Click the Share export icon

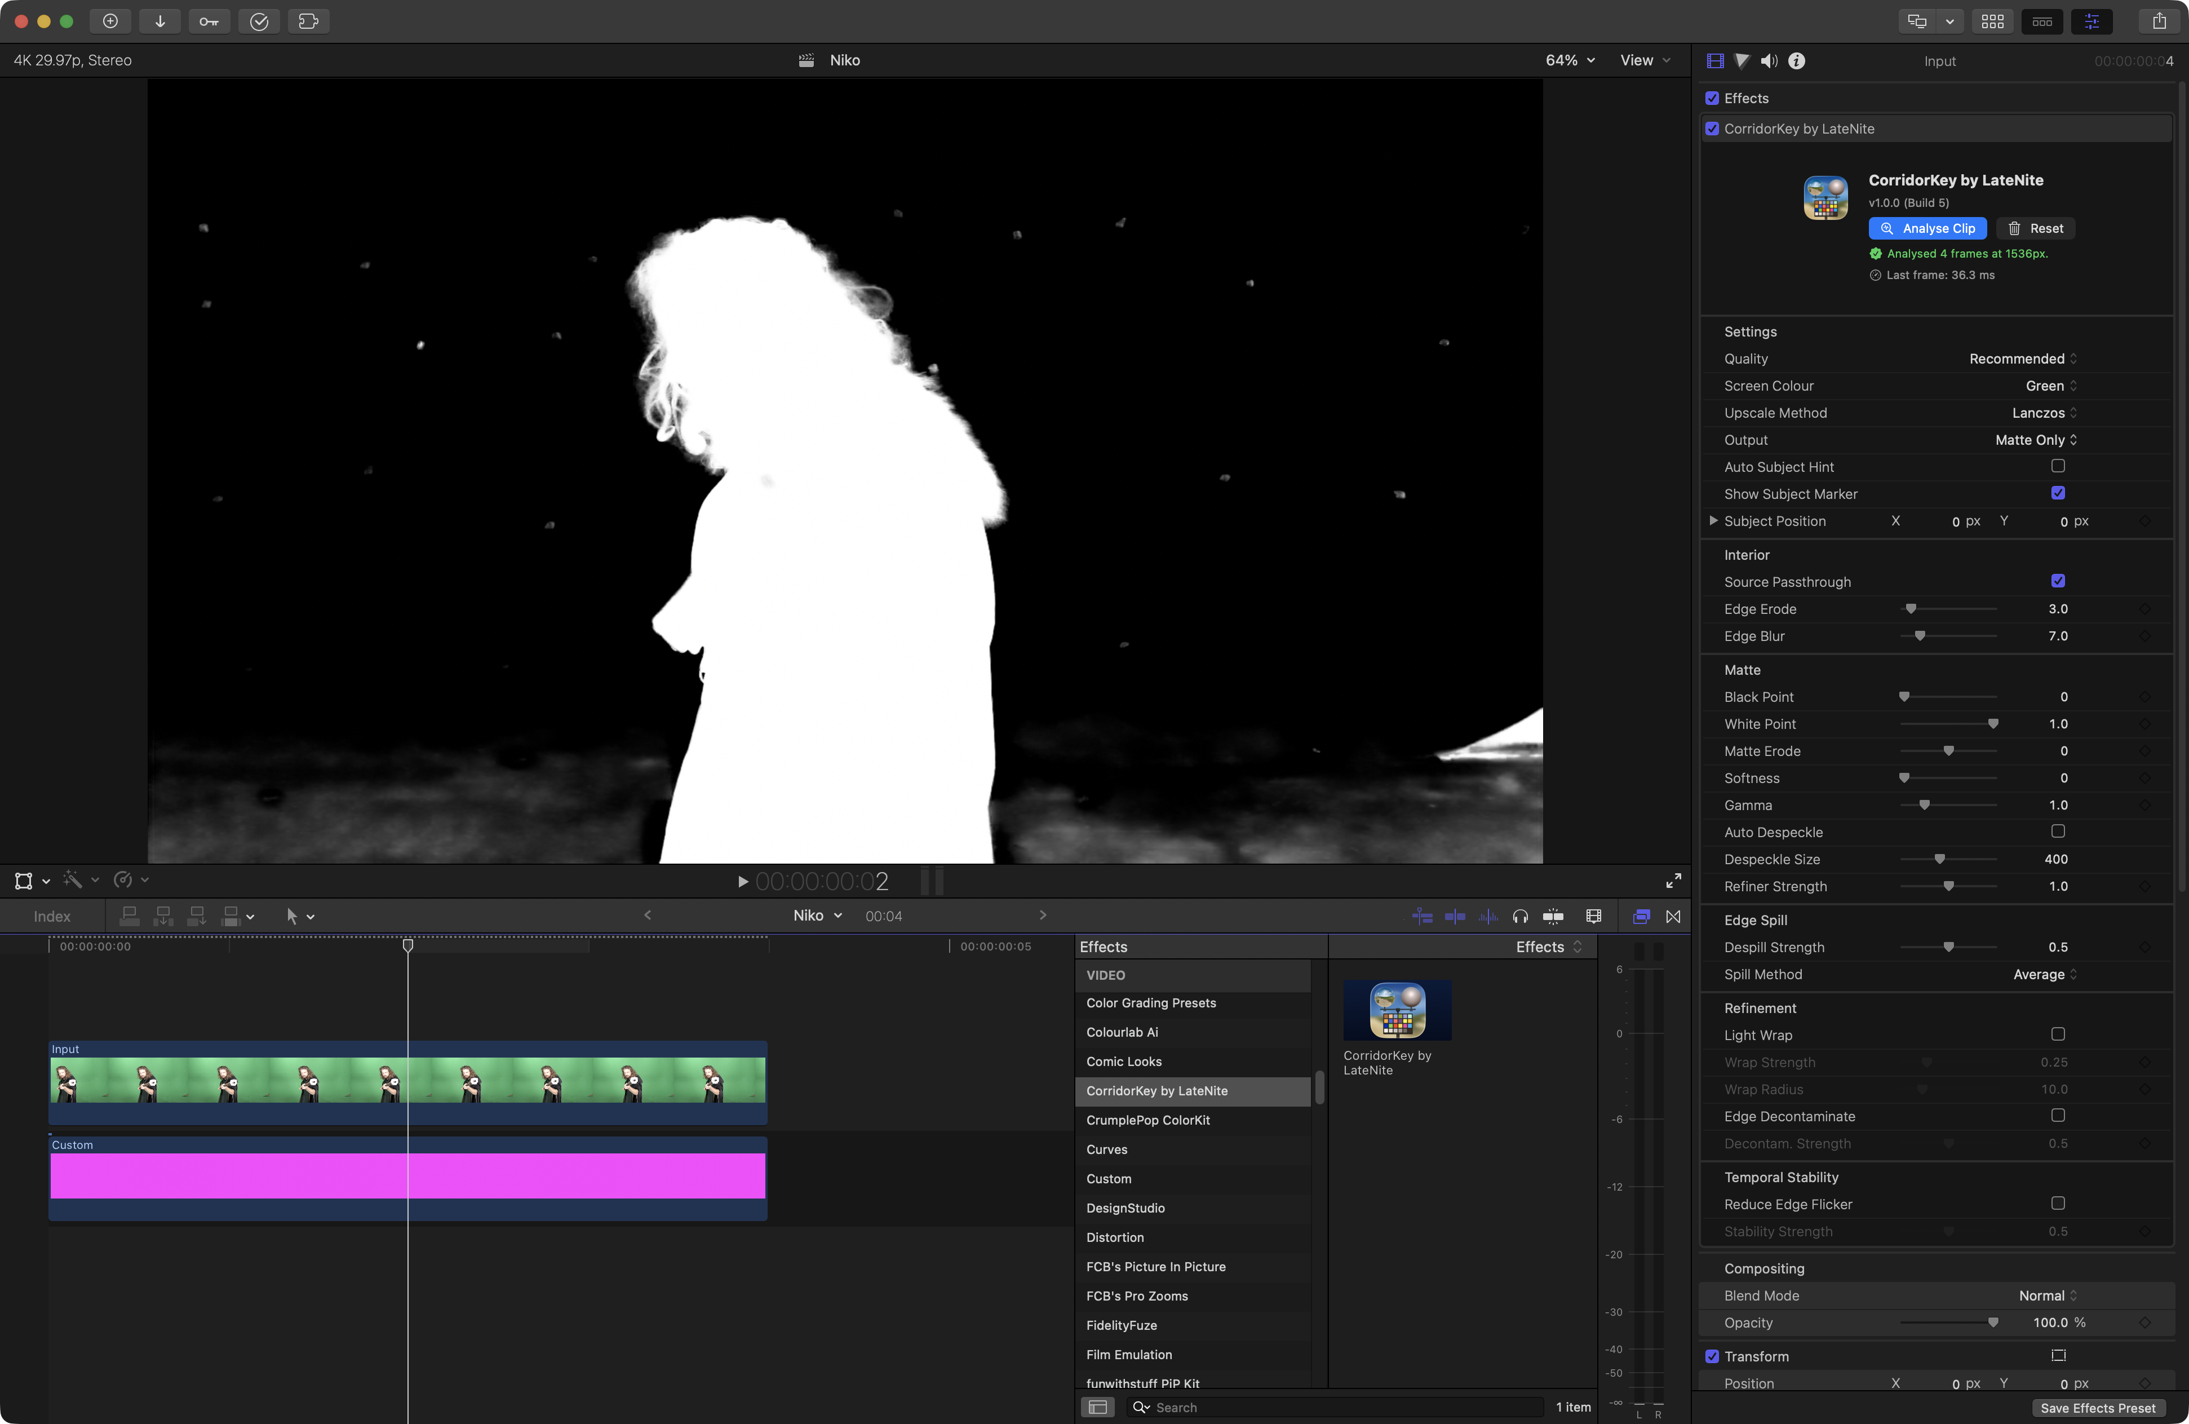[x=2159, y=21]
